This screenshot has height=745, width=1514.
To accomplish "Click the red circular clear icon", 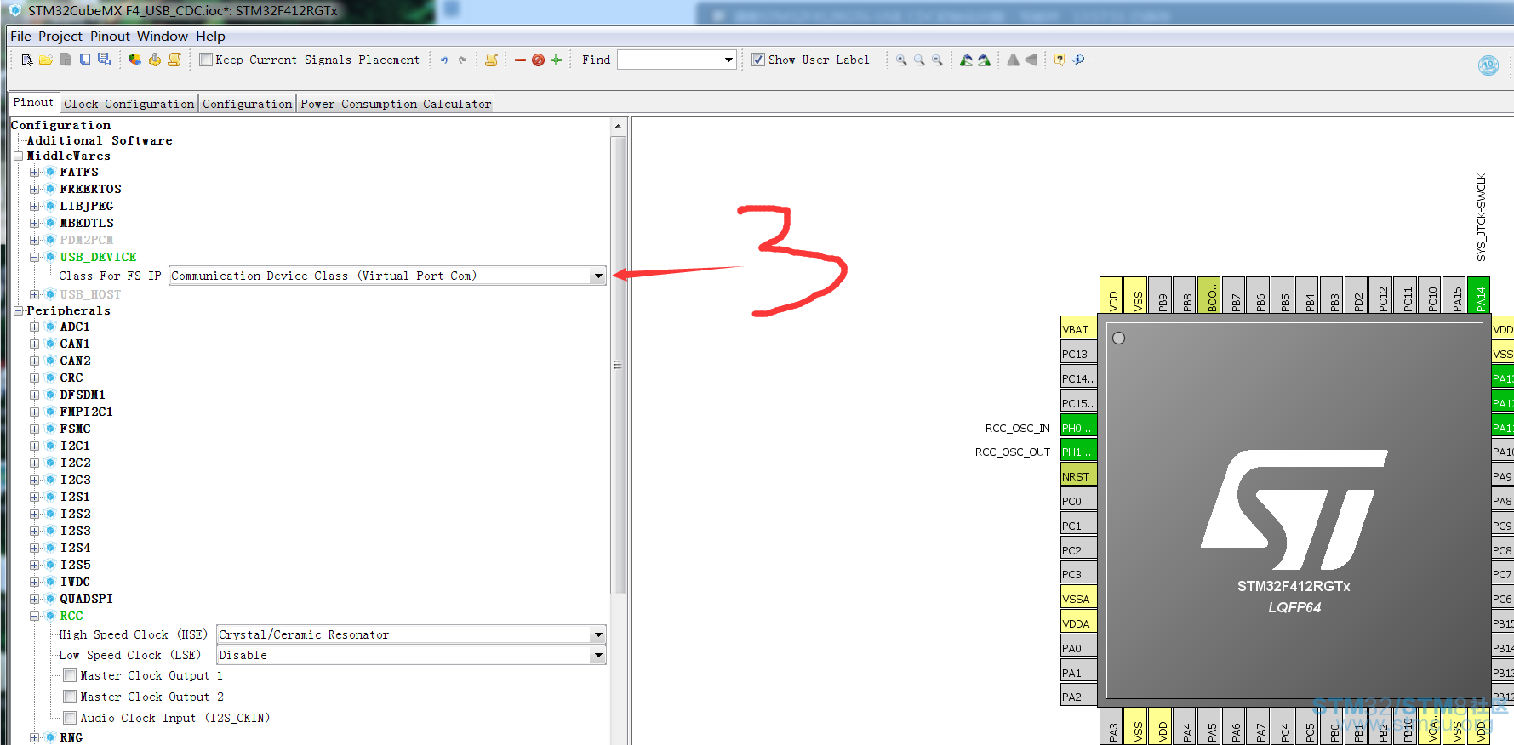I will [x=538, y=60].
